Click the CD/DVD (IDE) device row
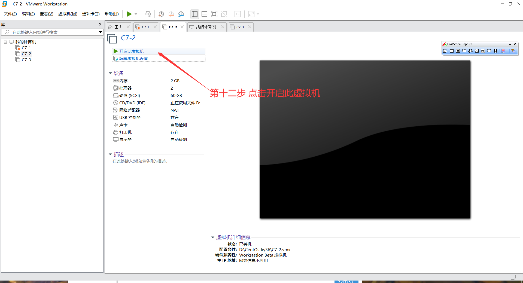 [158, 103]
